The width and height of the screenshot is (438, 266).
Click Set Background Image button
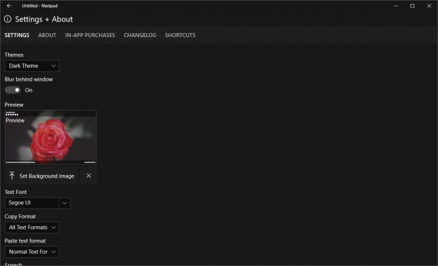click(x=41, y=176)
